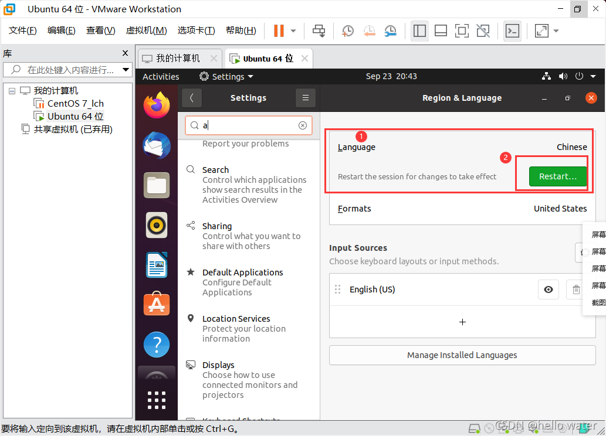Click the VMware pause virtual machine icon
The width and height of the screenshot is (606, 436).
point(279,31)
